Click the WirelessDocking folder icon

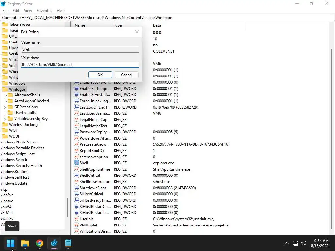click(x=5, y=125)
